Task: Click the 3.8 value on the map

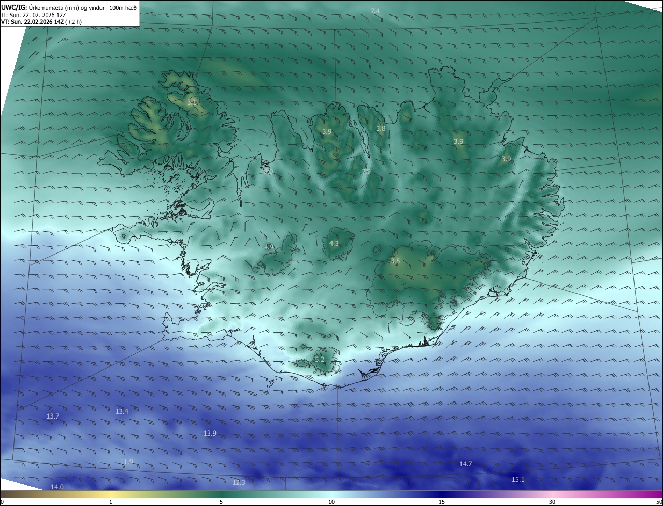Action: point(381,128)
